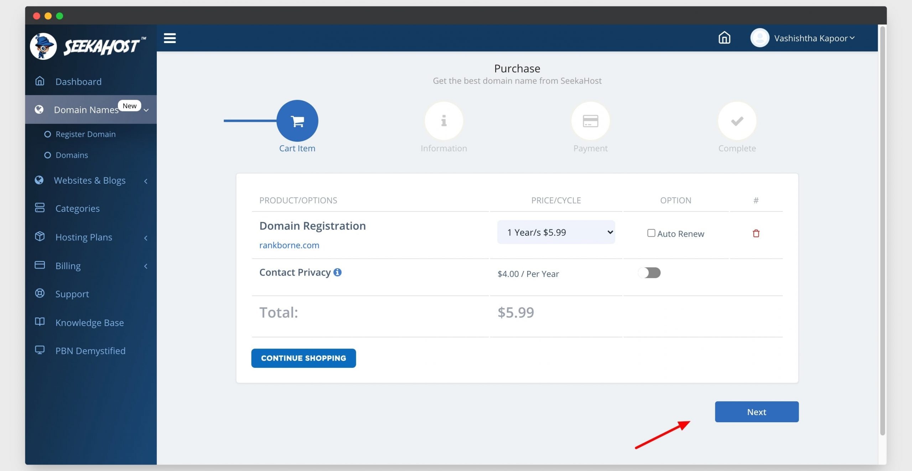This screenshot has height=471, width=912.
Task: Select domain registration billing cycle dropdown
Action: point(556,232)
